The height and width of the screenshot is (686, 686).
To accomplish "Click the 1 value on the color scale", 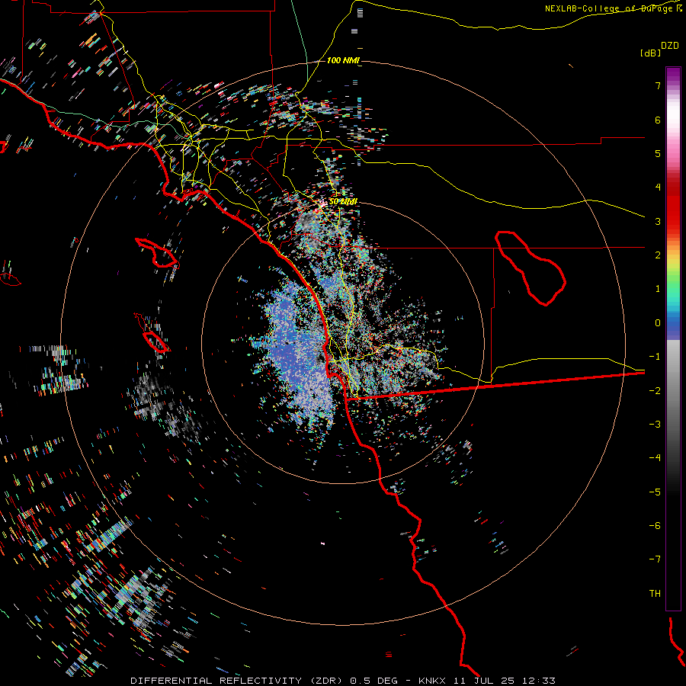I will click(658, 289).
